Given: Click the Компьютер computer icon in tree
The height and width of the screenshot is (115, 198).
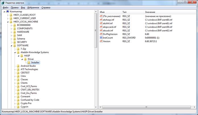Looking at the screenshot, I should (x=7, y=11).
